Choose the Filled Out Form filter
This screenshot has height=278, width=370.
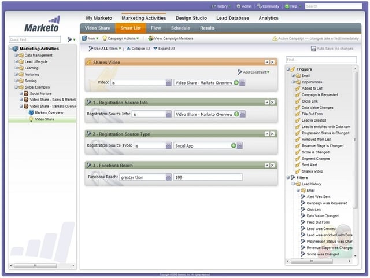coord(318,222)
